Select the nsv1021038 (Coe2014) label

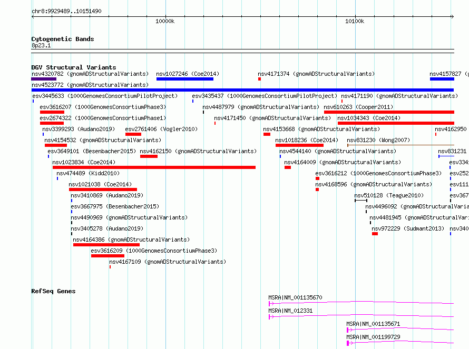point(100,184)
